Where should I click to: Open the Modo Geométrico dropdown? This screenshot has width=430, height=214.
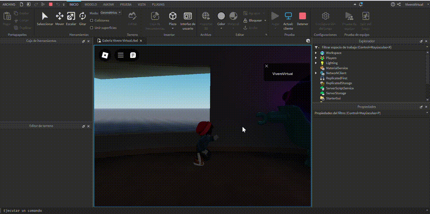click(x=111, y=13)
